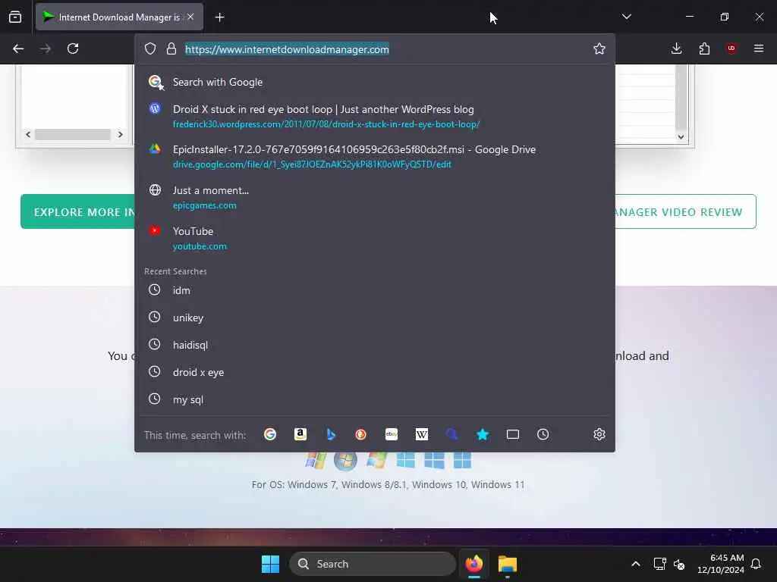777x582 pixels.
Task: Click the Firefox taskbar icon
Action: 474,564
